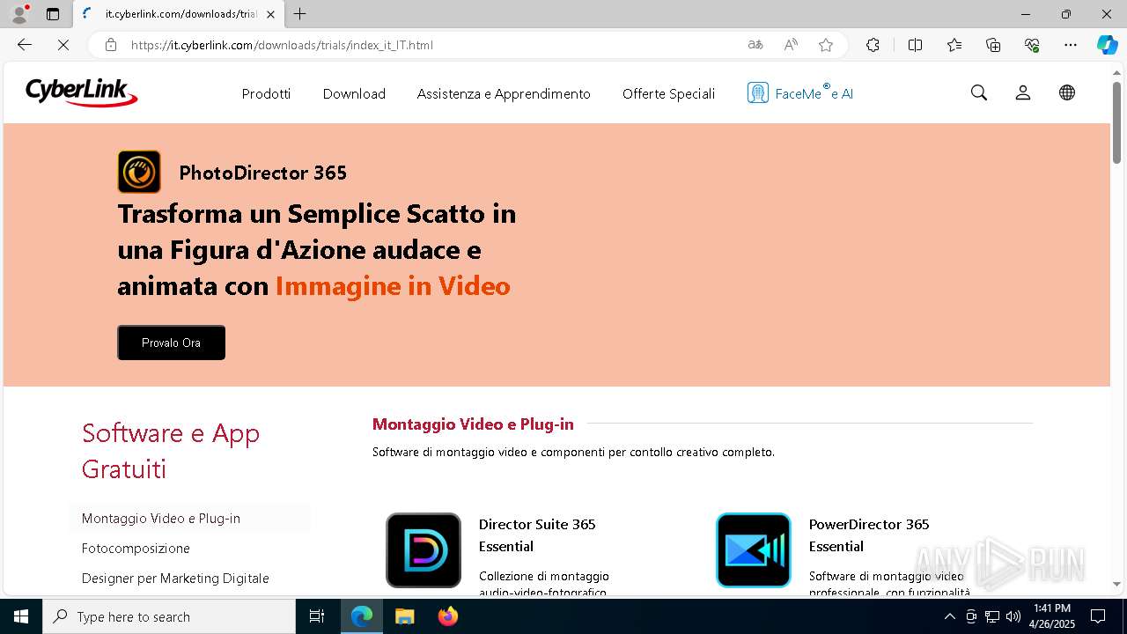1127x634 pixels.
Task: Open the Download menu
Action: pyautogui.click(x=354, y=93)
